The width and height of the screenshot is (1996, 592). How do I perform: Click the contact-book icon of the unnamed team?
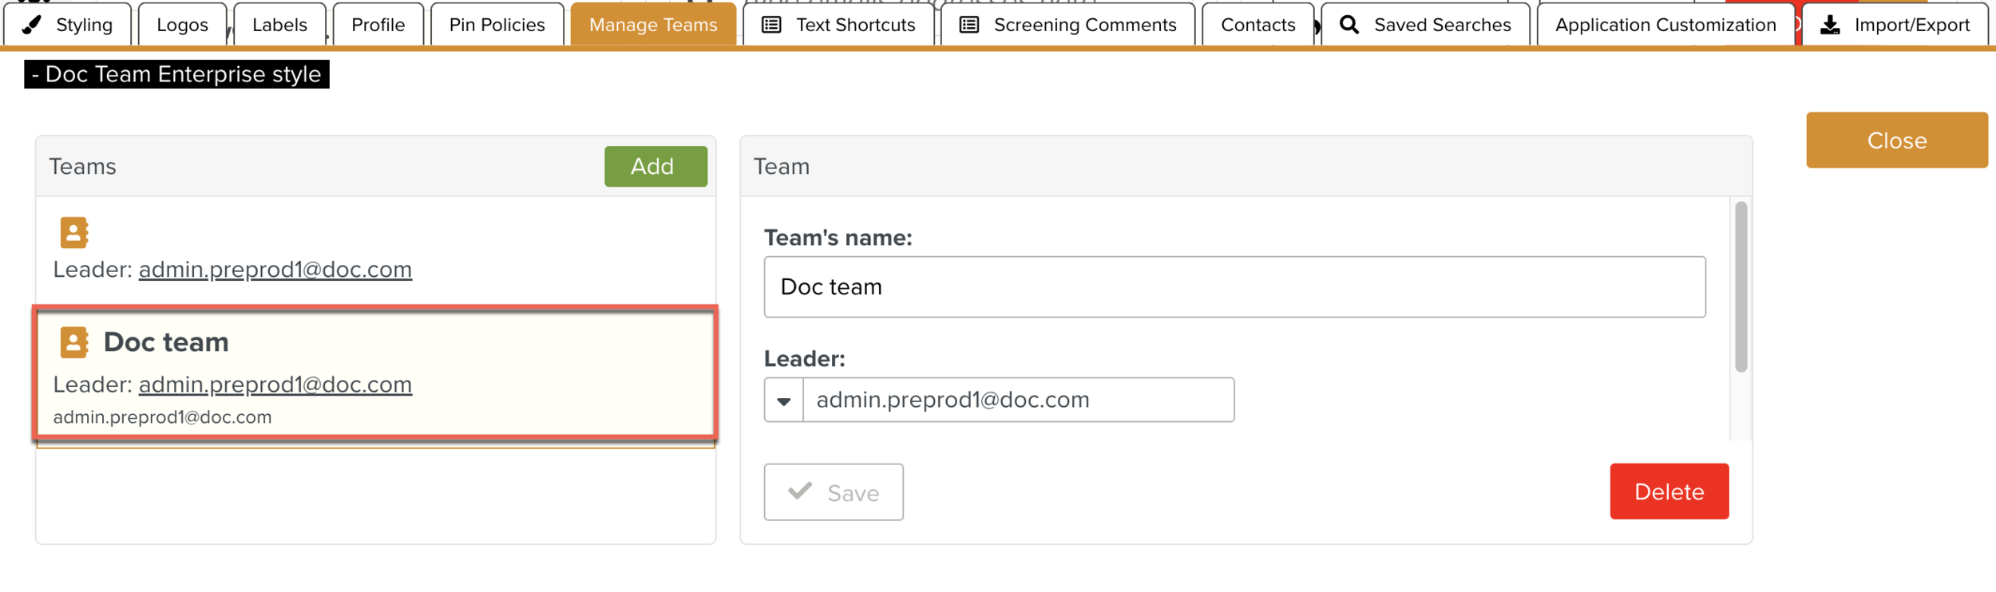74,233
